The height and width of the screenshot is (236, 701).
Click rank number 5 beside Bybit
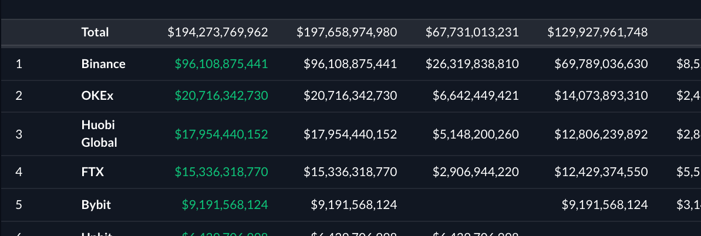[19, 205]
